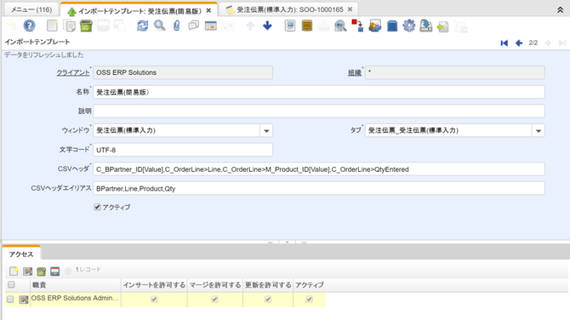Refresh data with the blue arrows icon
Image resolution: width=570 pixels, height=320 pixels.
point(143,26)
